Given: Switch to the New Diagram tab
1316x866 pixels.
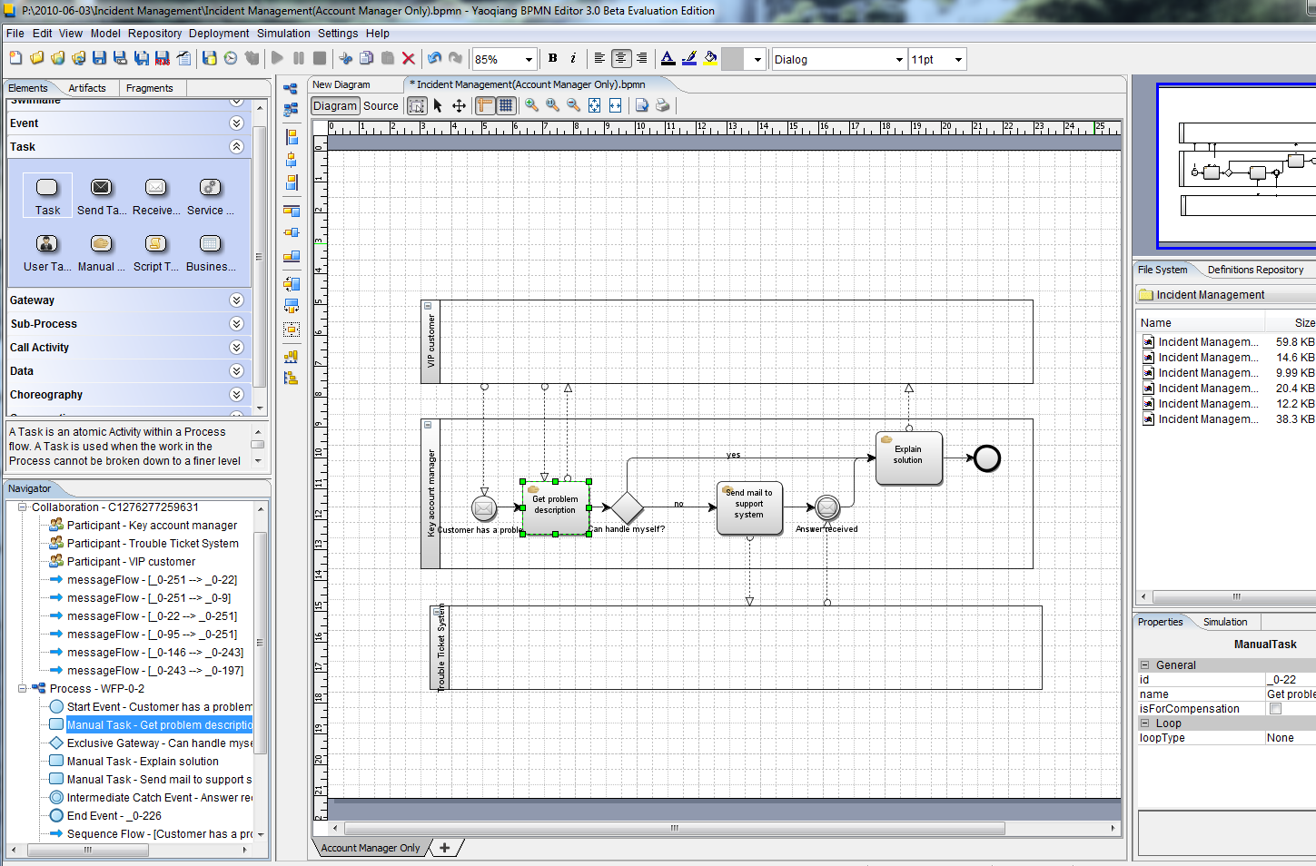Looking at the screenshot, I should point(341,84).
